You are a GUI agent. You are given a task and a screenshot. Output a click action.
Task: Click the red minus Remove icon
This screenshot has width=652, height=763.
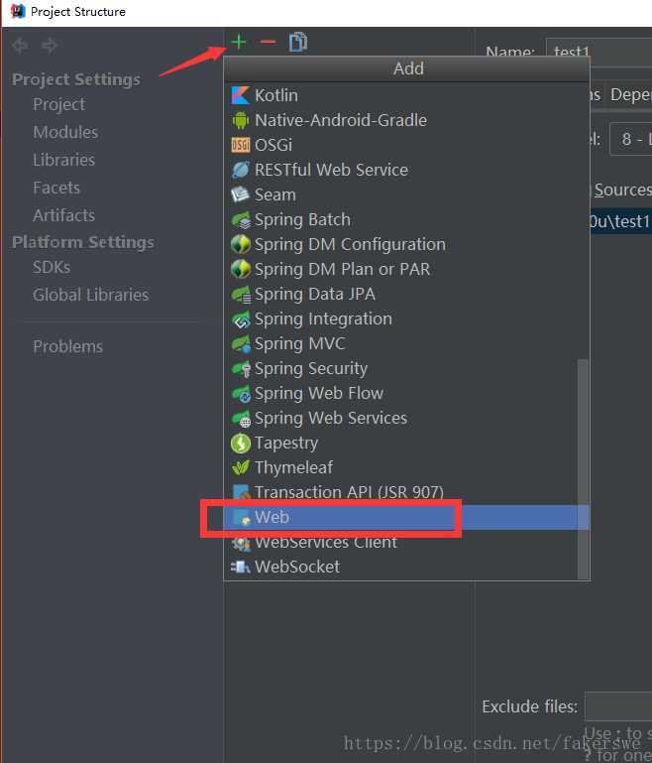coord(268,42)
